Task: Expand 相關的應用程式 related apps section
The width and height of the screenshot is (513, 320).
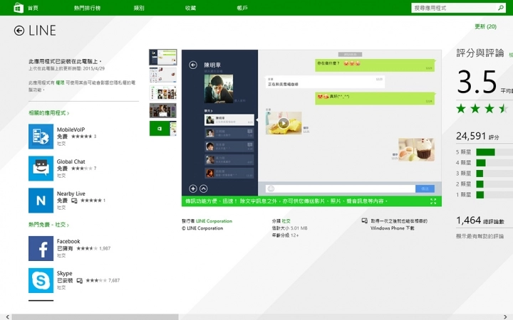Action: [48, 113]
